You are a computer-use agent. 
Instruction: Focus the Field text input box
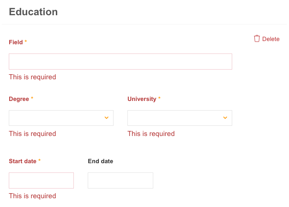click(x=120, y=61)
